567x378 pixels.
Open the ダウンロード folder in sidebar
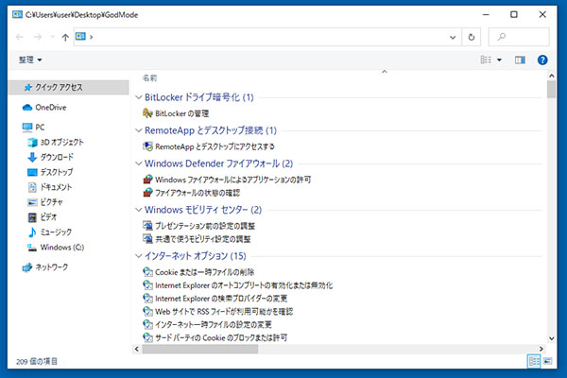tap(56, 157)
